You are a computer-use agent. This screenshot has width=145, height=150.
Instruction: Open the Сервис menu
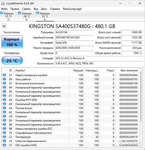pos(26,9)
